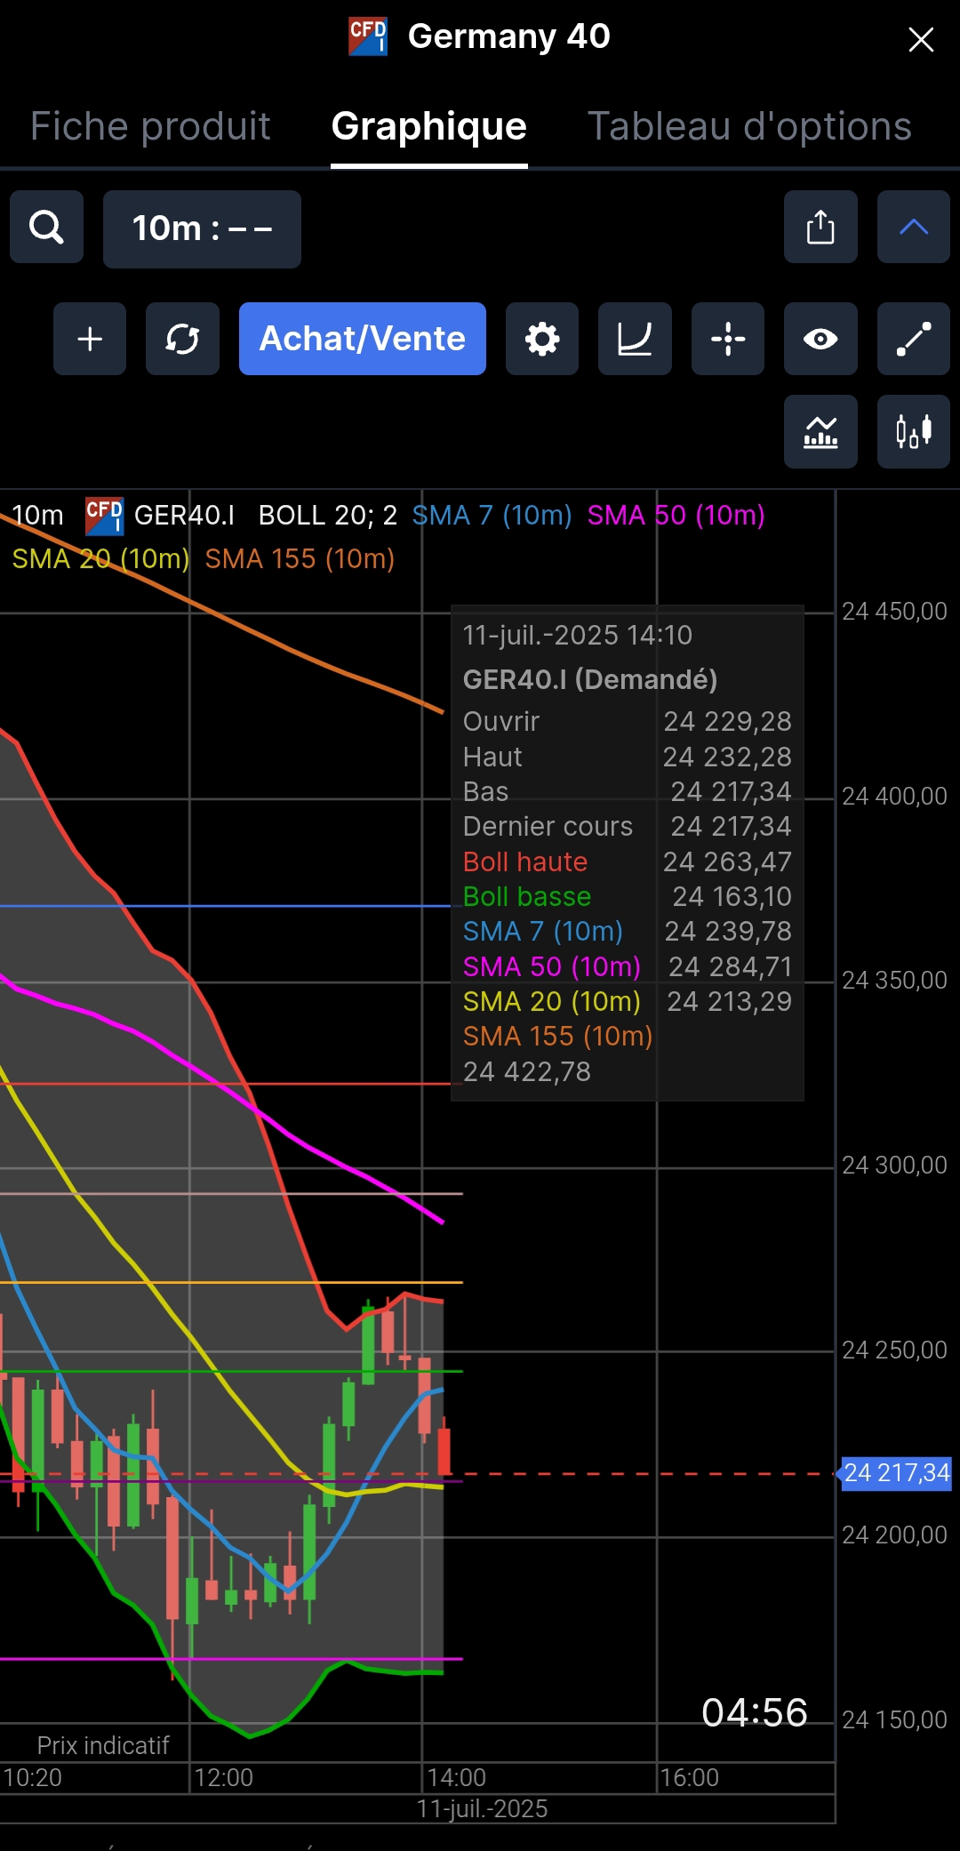The width and height of the screenshot is (960, 1851).
Task: Refresh the chart with circular arrows icon
Action: (182, 339)
